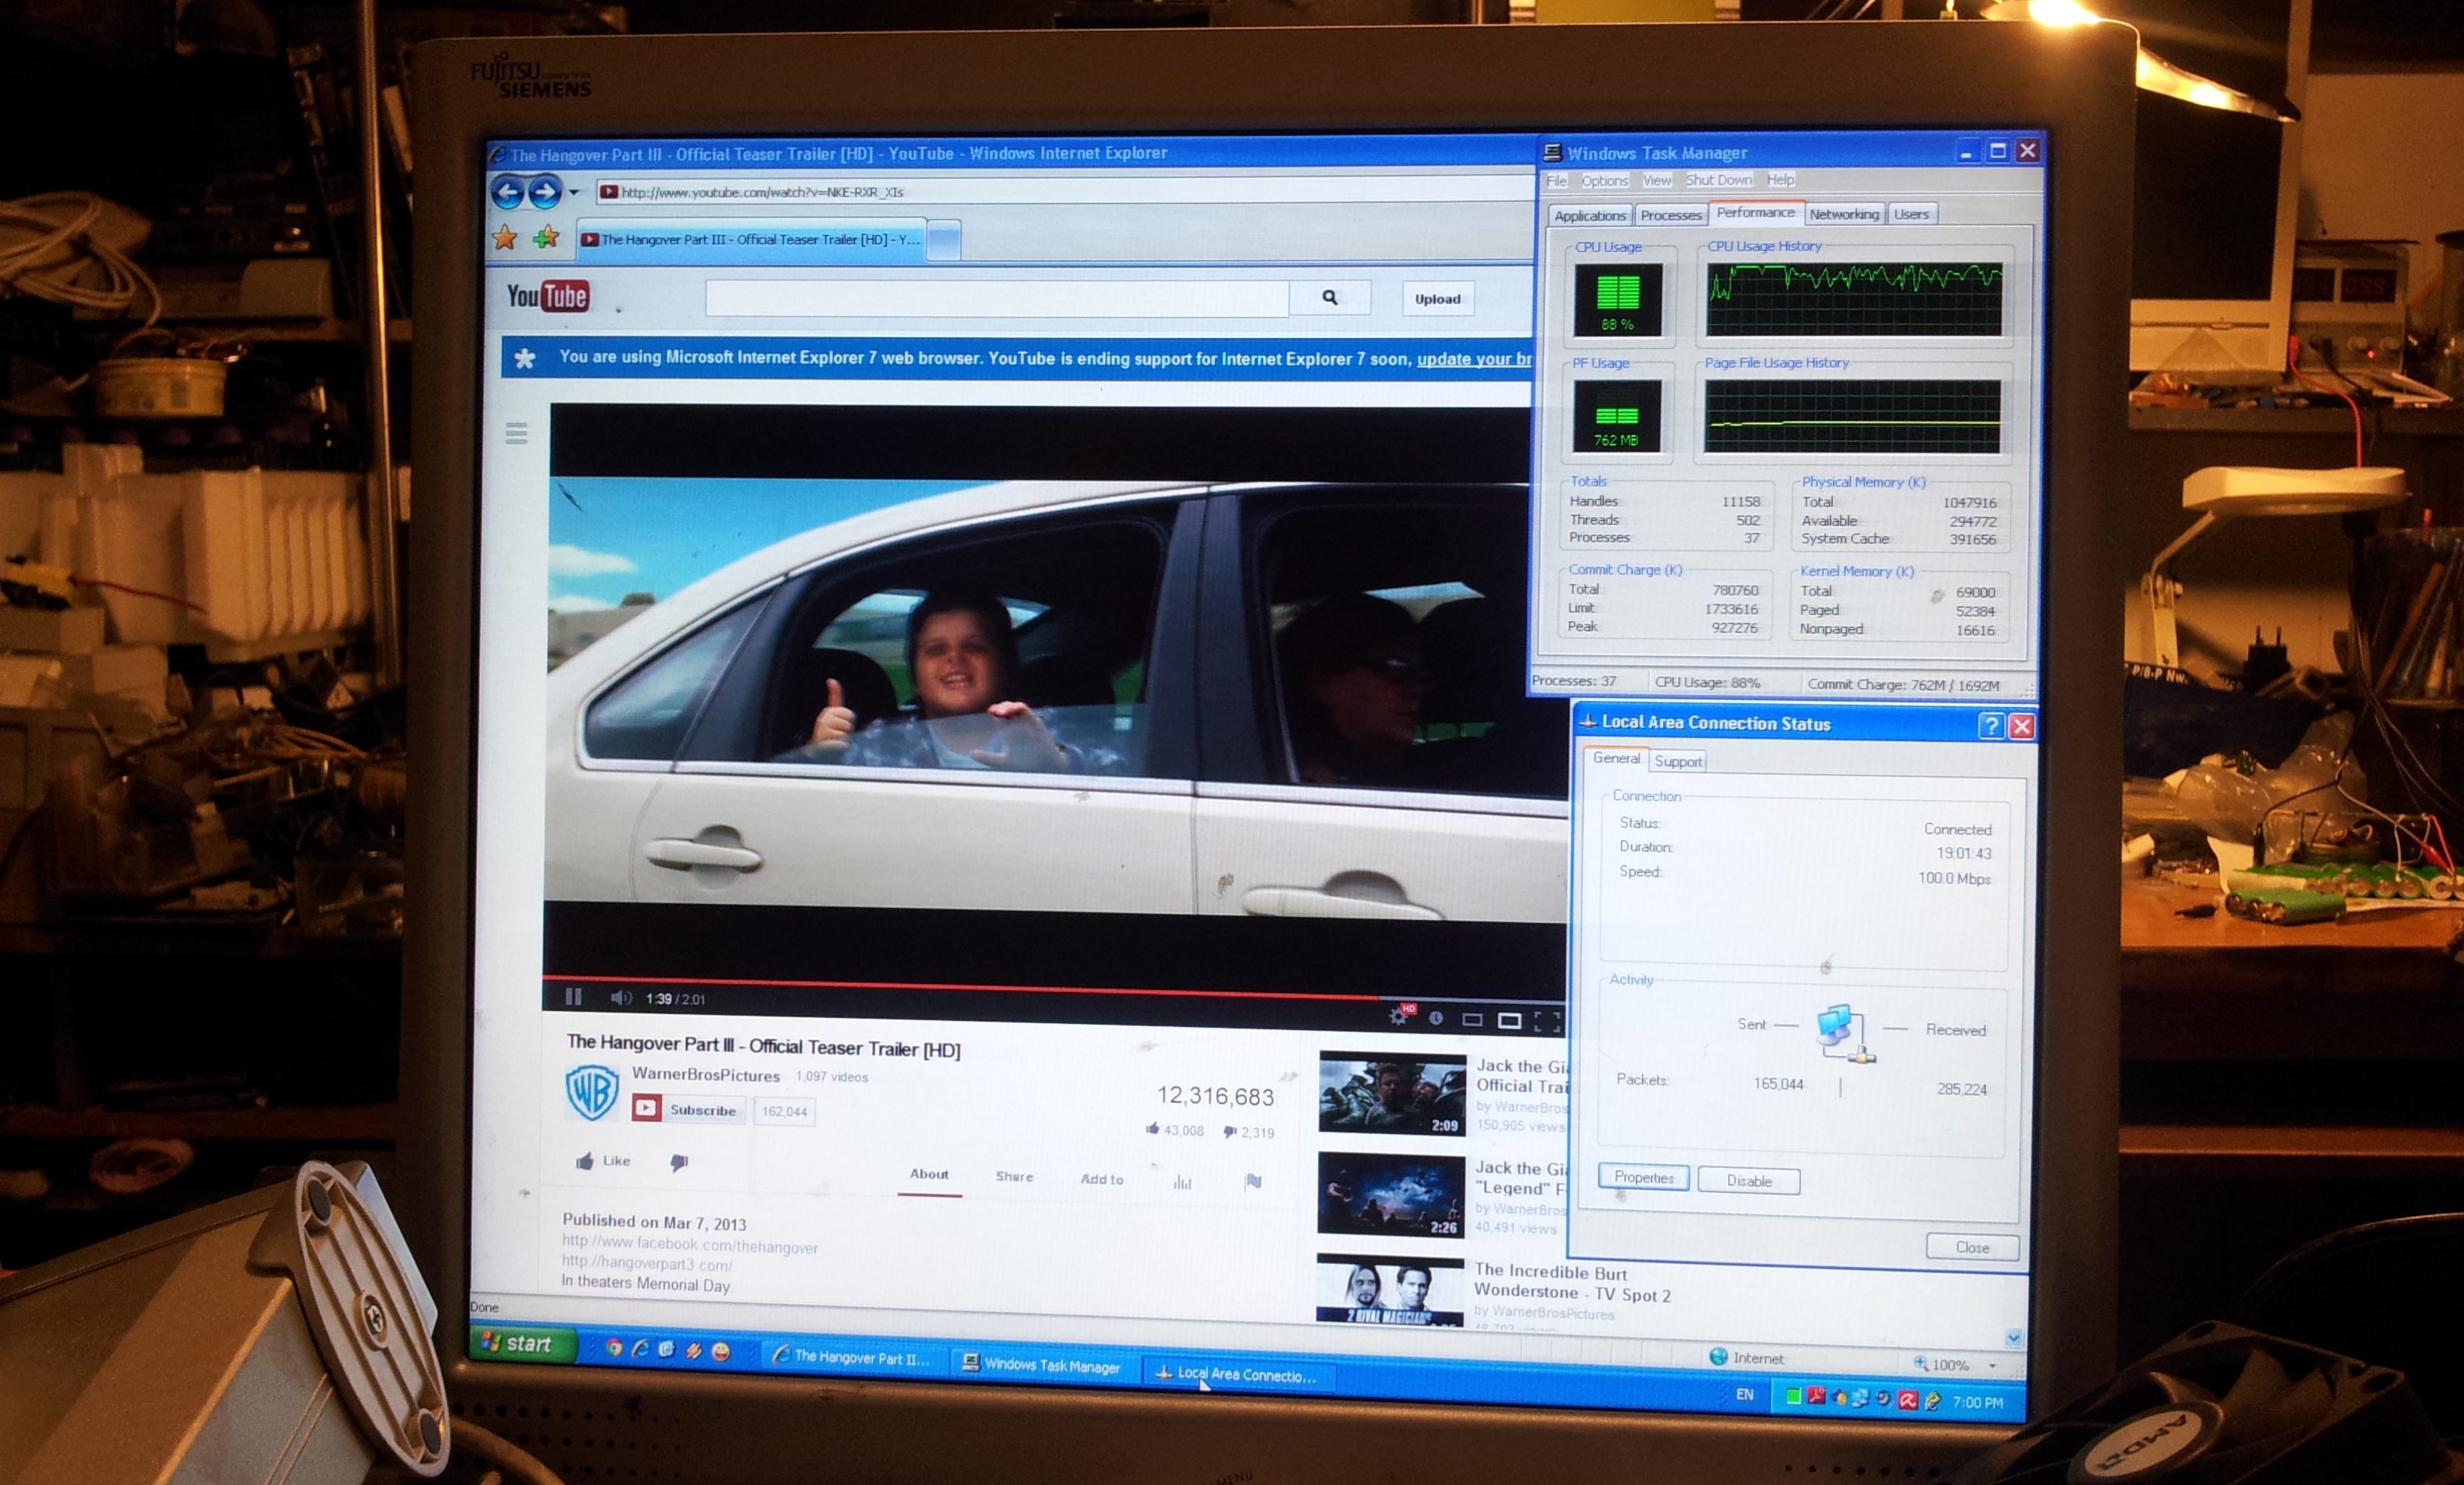
Task: Click Properties in Local Area Connection Status
Action: [x=1643, y=1177]
